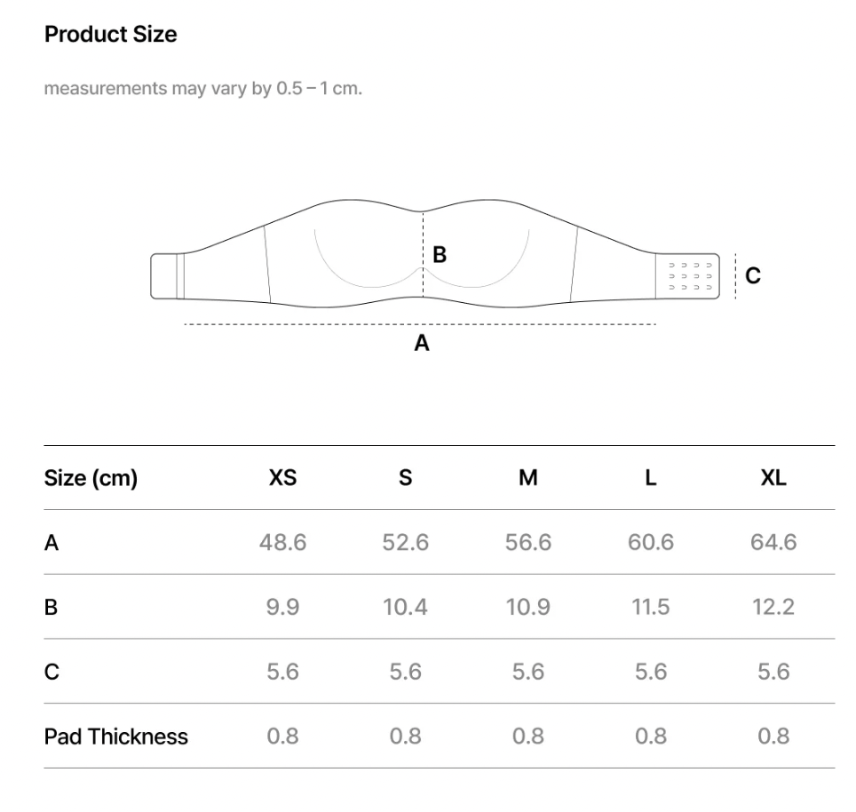Click the A label under the dashed line
The width and height of the screenshot is (856, 812).
422,344
